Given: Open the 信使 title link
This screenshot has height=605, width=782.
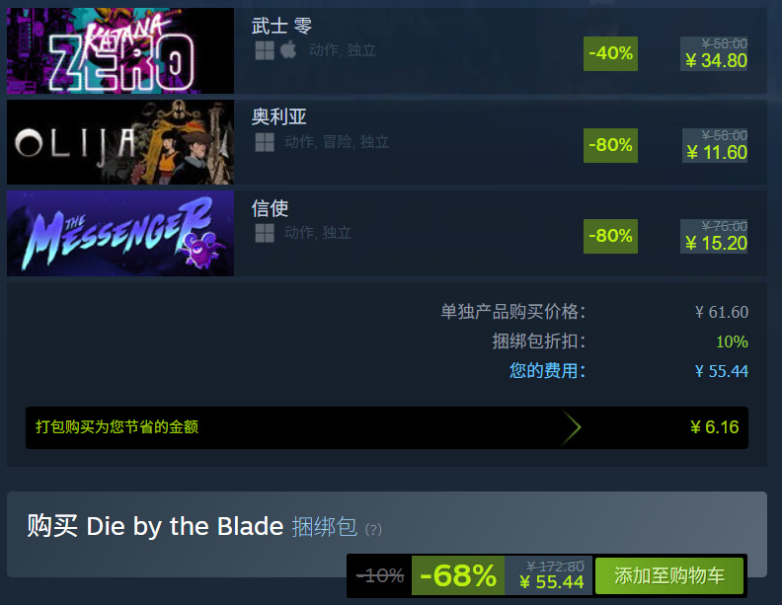Looking at the screenshot, I should (270, 208).
